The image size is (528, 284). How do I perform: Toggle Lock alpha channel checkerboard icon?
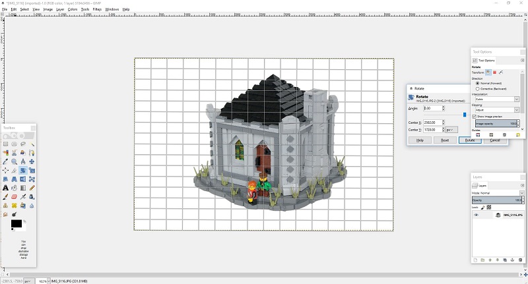pyautogui.click(x=489, y=208)
